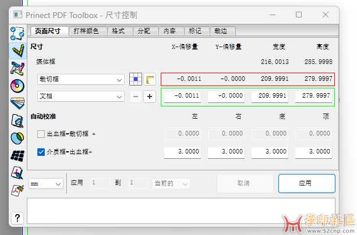This screenshot has height=235, width=357.
Task: Click the yellow corner ruler icon
Action: coord(150,79)
